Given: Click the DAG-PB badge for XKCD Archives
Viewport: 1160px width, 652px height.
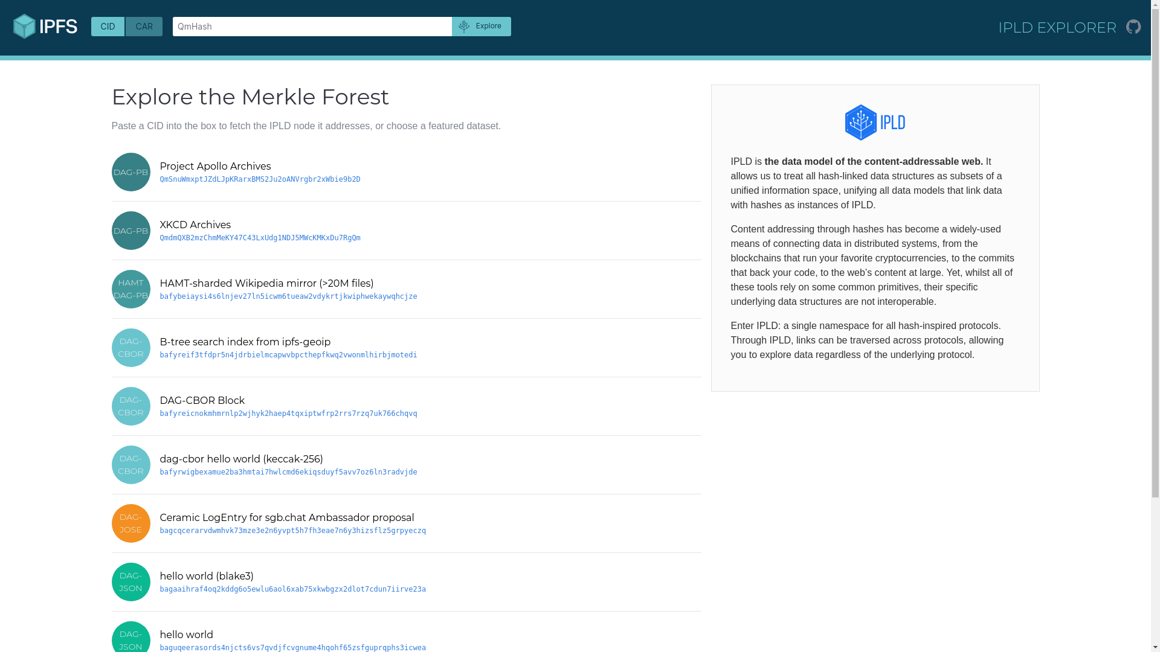Looking at the screenshot, I should point(130,231).
